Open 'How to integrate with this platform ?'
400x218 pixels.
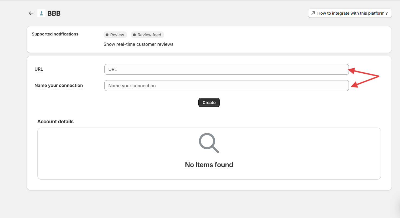pyautogui.click(x=350, y=13)
